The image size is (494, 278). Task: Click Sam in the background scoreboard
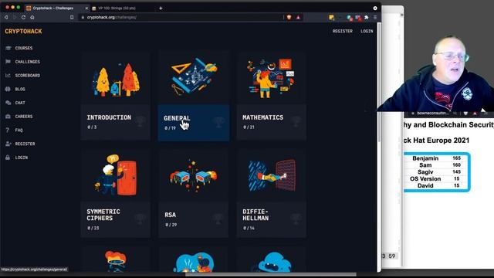425,165
